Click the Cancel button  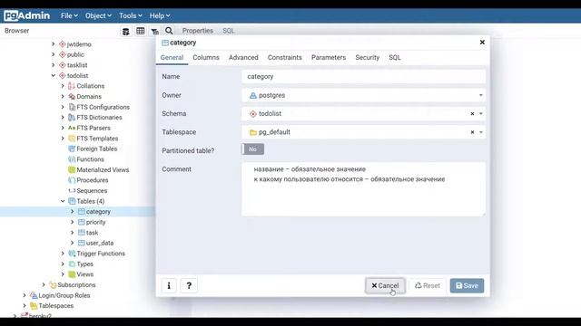click(x=385, y=286)
